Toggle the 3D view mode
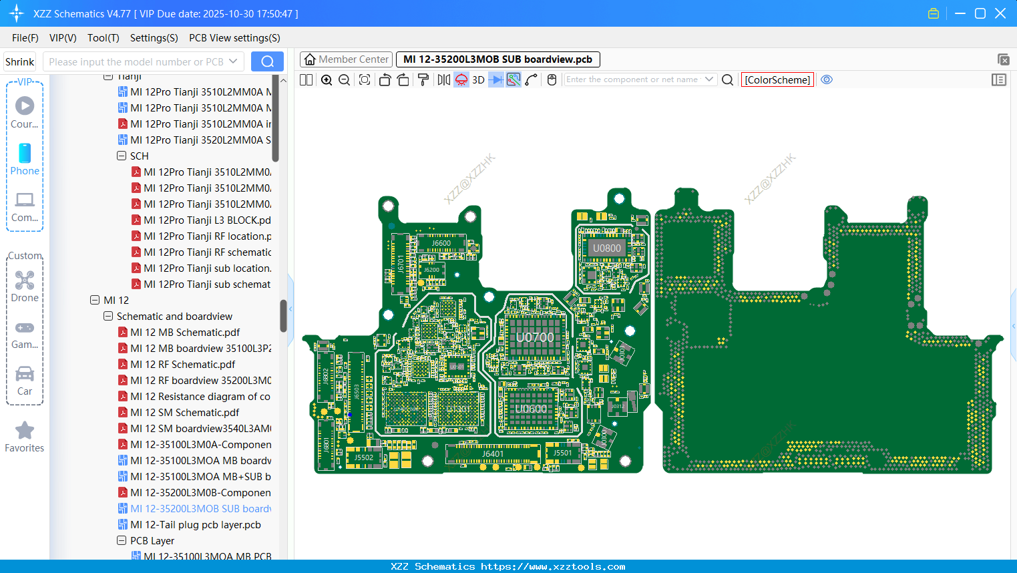This screenshot has width=1017, height=573. click(477, 79)
